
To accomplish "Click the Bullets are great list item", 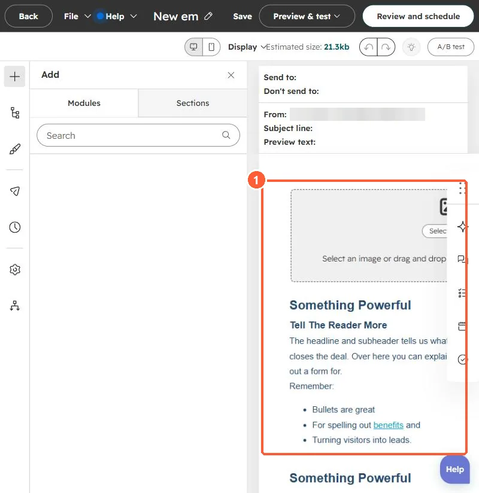I will (x=343, y=410).
